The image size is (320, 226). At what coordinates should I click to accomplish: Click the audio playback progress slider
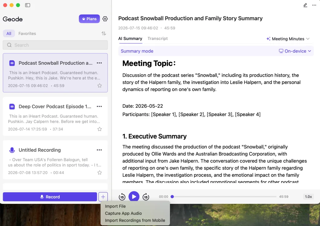click(224, 197)
